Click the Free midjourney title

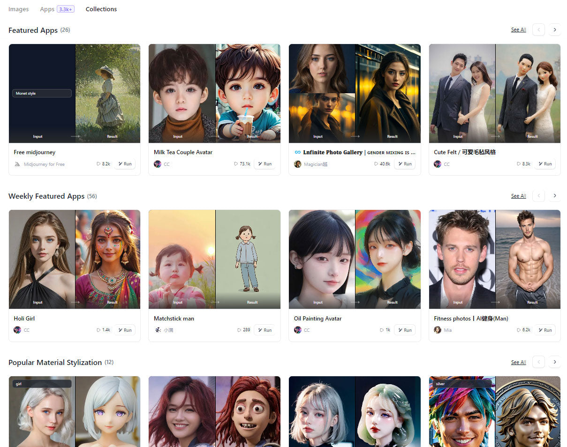[35, 152]
